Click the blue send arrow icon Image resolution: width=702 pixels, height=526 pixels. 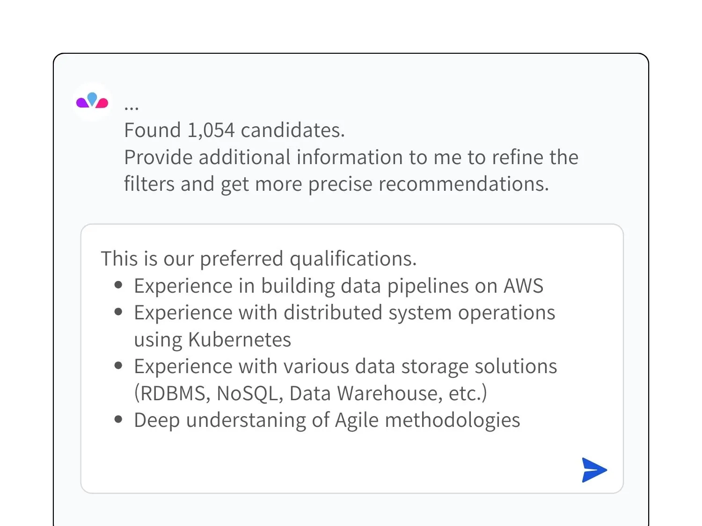(x=594, y=470)
